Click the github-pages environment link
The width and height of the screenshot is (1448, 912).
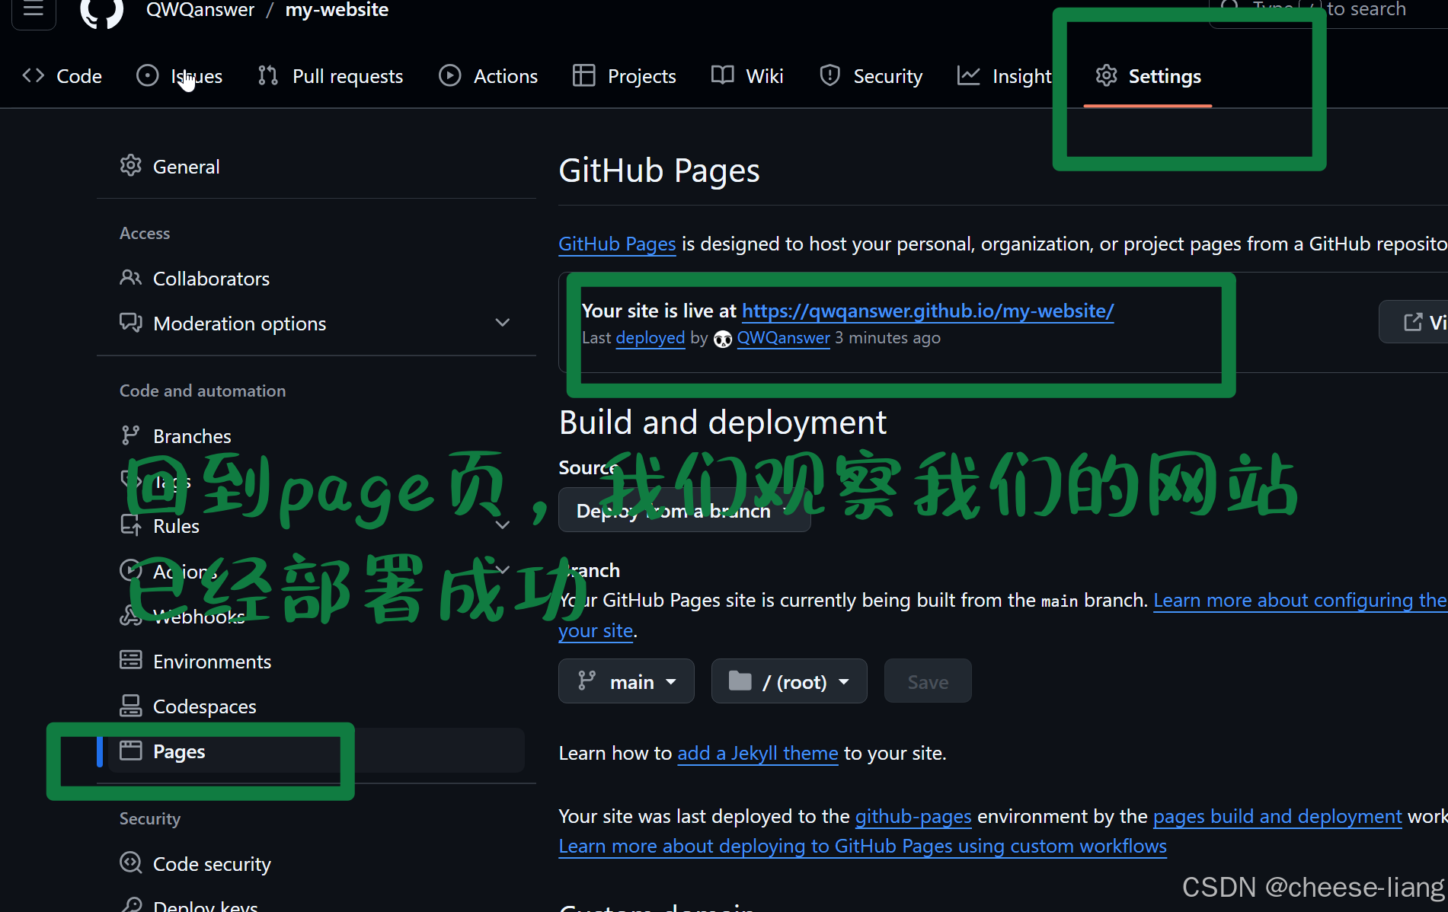(913, 816)
